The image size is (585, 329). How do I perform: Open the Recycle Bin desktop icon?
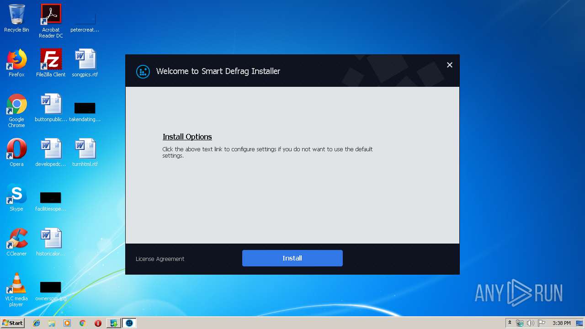pos(16,18)
